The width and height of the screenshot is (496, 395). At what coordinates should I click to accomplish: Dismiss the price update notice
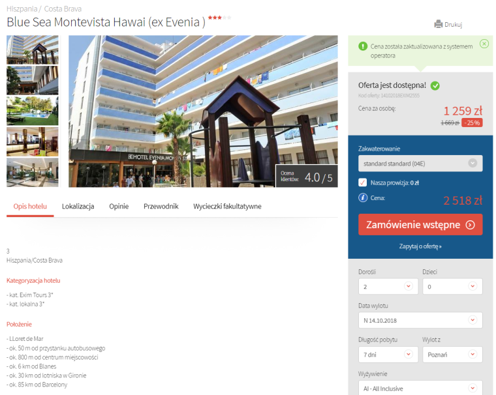click(484, 44)
